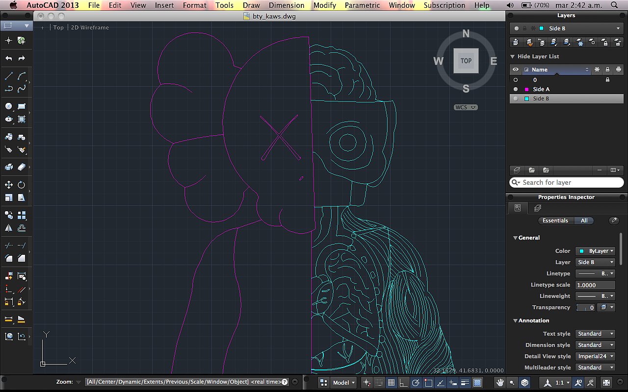Toggle grid display in status bar
Image resolution: width=628 pixels, height=392 pixels.
pos(391,383)
